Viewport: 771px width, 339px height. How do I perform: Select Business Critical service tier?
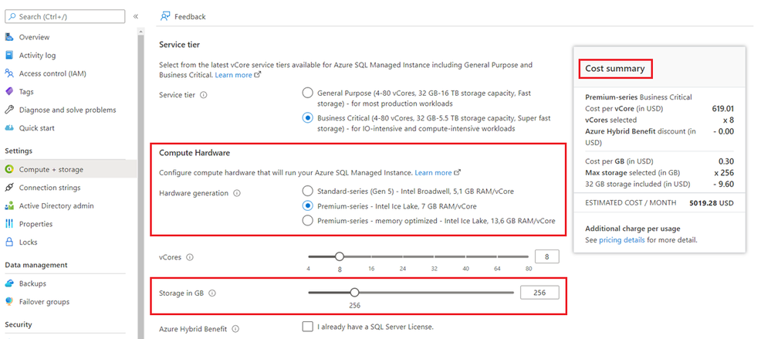pos(308,118)
